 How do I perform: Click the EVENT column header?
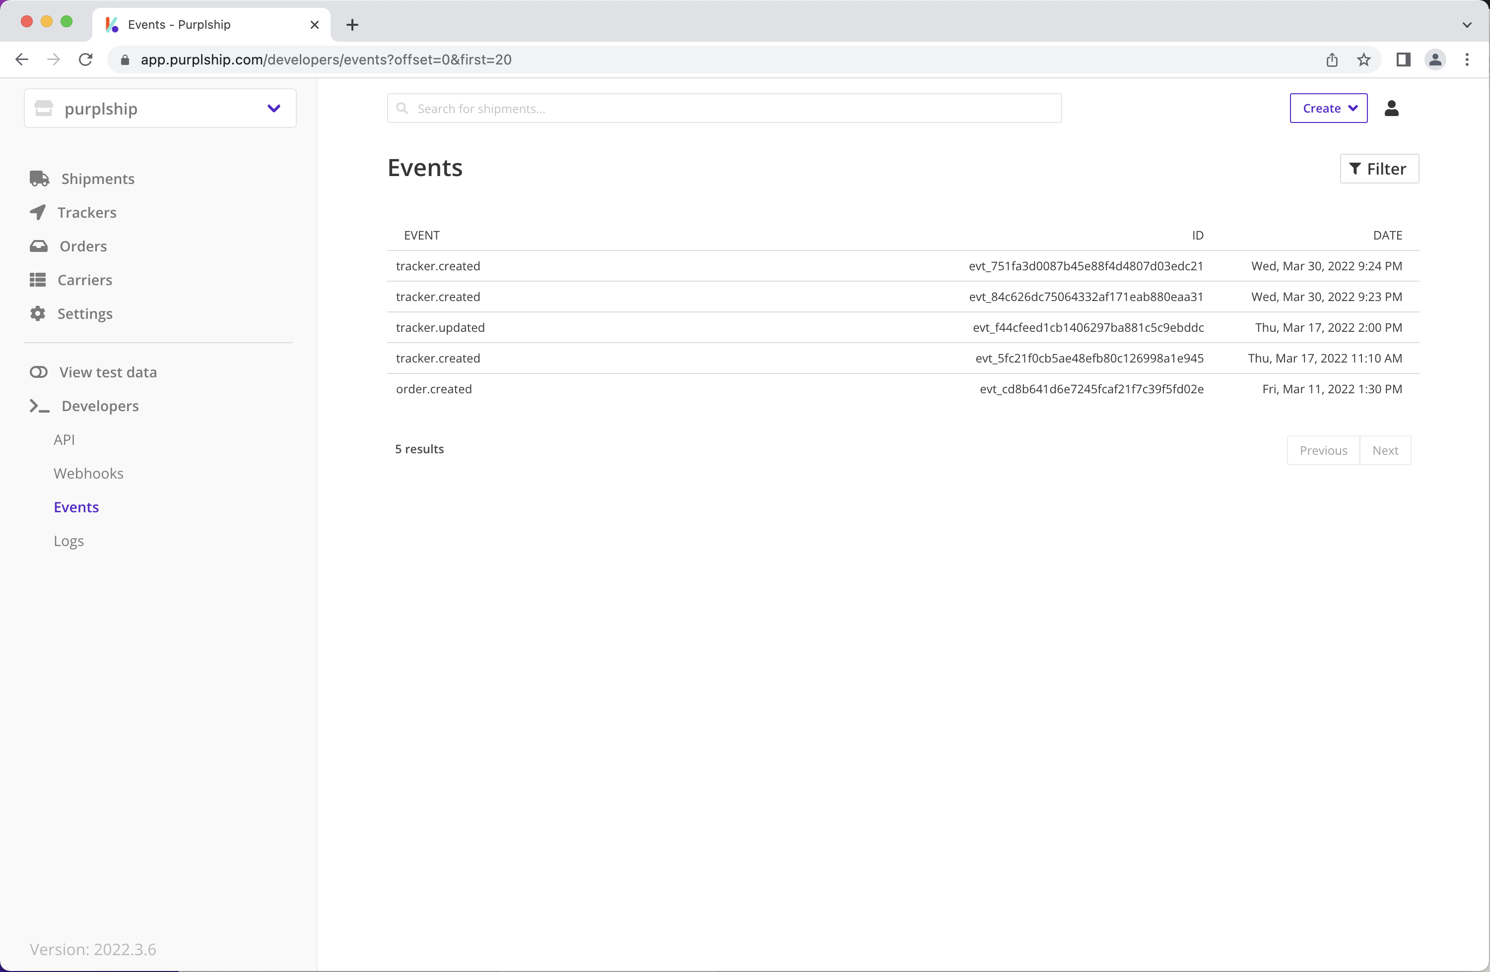coord(422,235)
